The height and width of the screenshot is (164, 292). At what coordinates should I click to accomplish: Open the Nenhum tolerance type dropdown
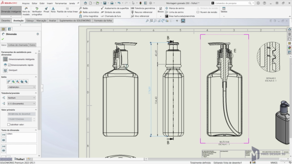tap(21, 97)
